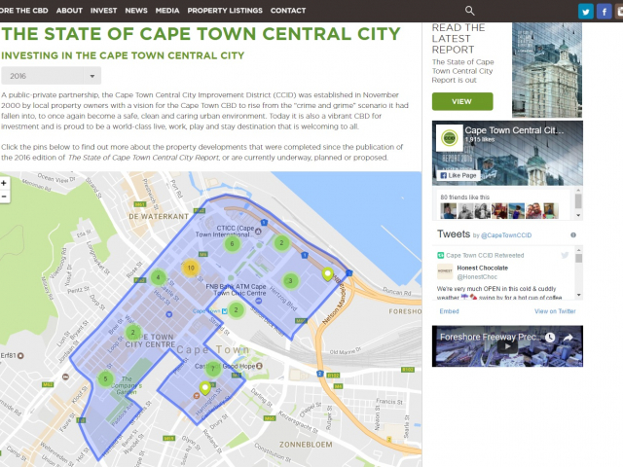Click View on Twitter link
Image resolution: width=623 pixels, height=467 pixels.
coord(555,311)
